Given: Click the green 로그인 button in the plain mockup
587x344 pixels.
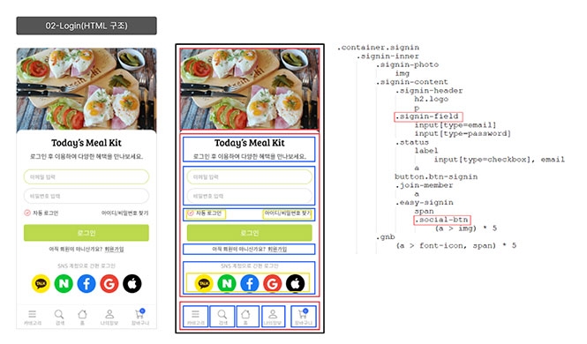Looking at the screenshot, I should (87, 233).
